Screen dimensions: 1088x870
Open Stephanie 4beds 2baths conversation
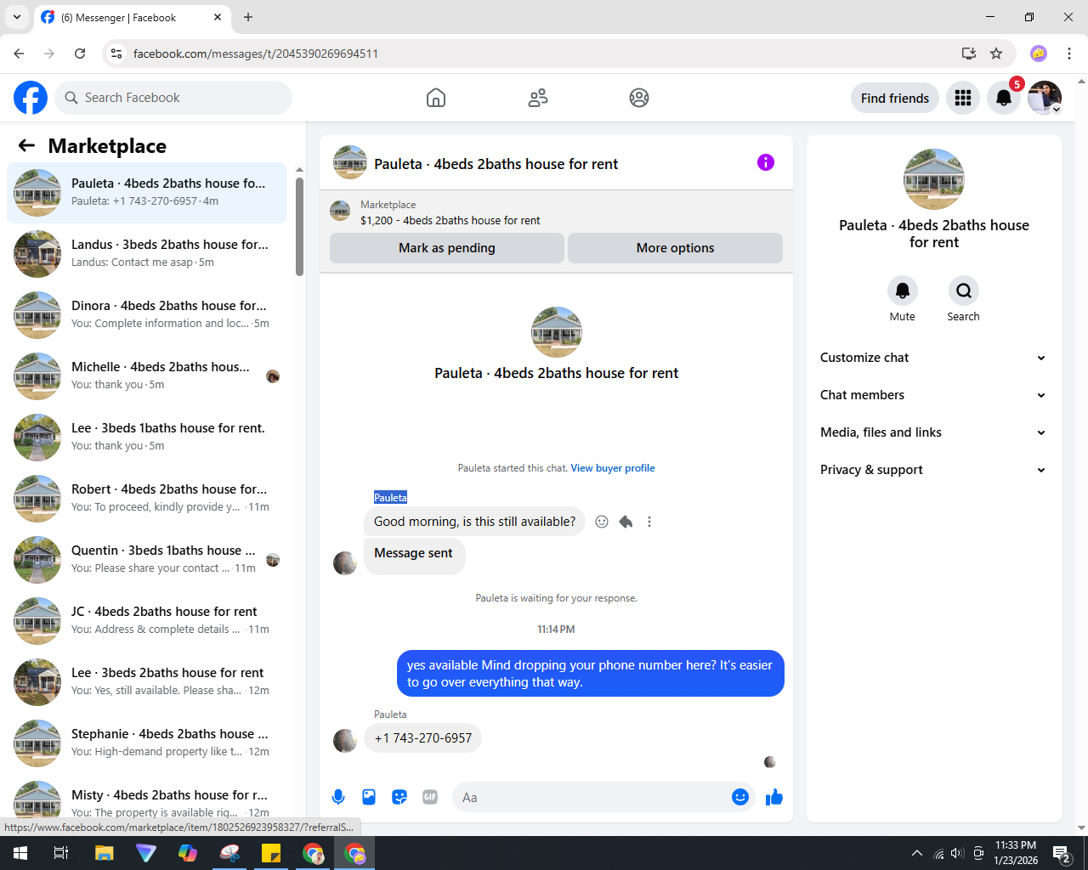click(147, 743)
